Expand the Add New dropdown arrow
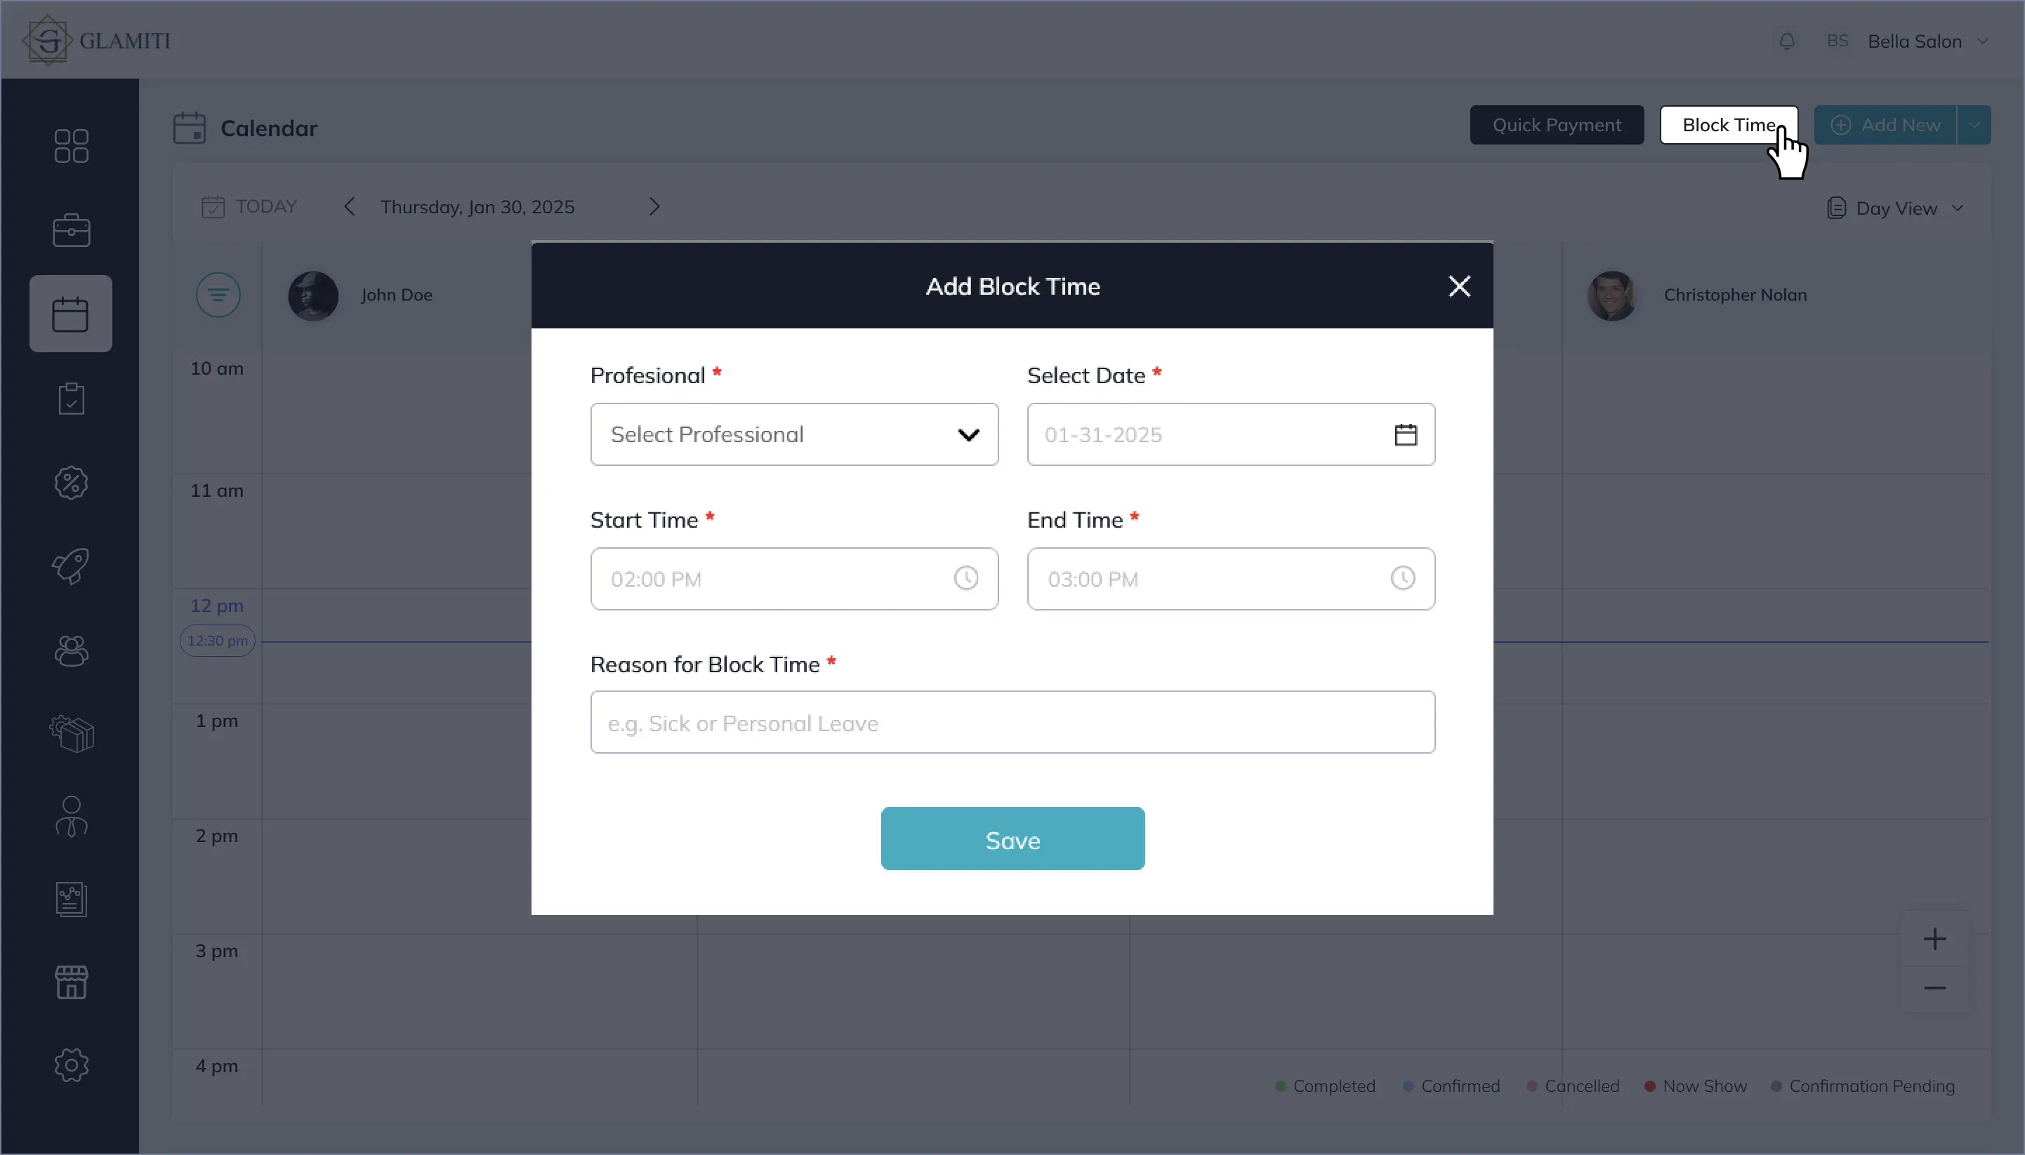The width and height of the screenshot is (2025, 1155). [1974, 126]
